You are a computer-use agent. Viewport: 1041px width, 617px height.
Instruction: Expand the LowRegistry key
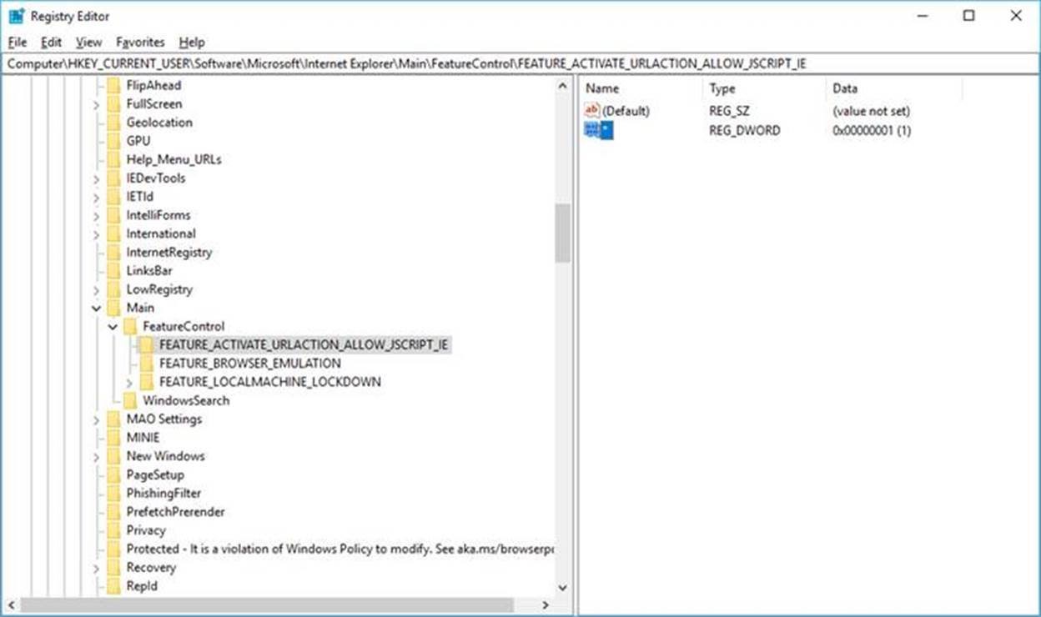[x=96, y=289]
